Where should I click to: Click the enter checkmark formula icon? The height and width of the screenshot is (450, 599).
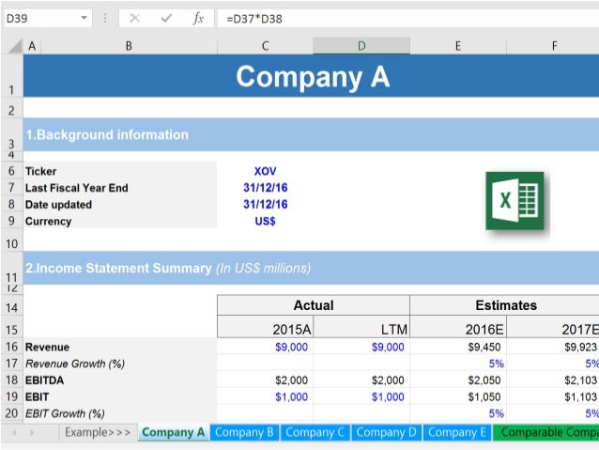(166, 18)
